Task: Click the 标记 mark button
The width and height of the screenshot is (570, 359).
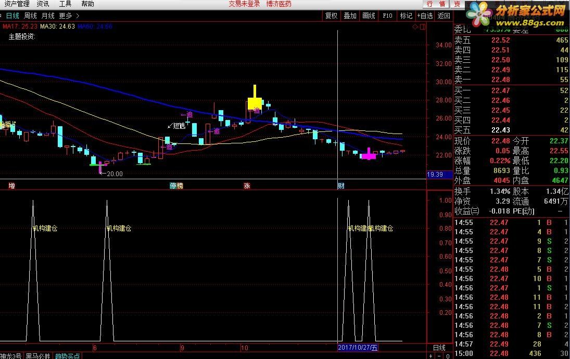Action: tap(406, 16)
